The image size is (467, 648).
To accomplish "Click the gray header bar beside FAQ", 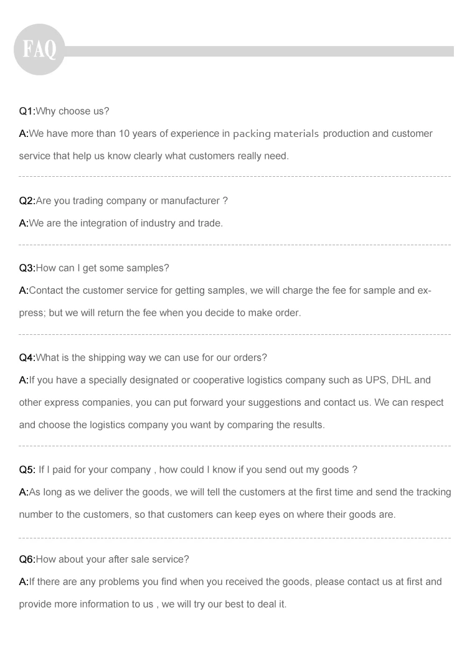I will (x=262, y=51).
